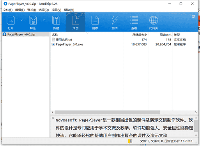Click the Add (添加) toolbar icon
The width and height of the screenshot is (200, 146).
point(76,22)
